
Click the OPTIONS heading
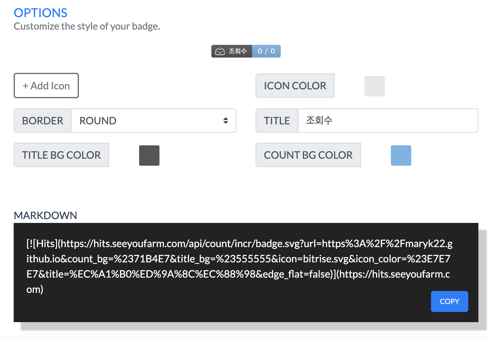tap(41, 13)
